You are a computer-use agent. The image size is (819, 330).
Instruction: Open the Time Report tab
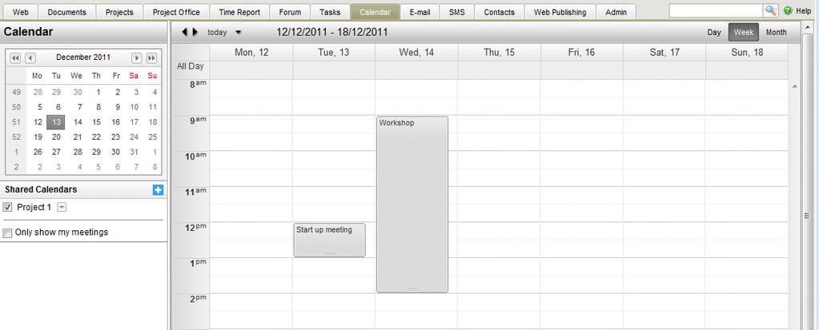[239, 12]
